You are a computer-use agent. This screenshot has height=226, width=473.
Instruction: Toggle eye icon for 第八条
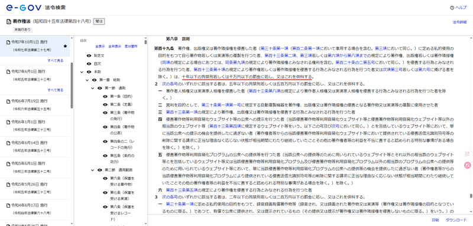[x=105, y=207]
